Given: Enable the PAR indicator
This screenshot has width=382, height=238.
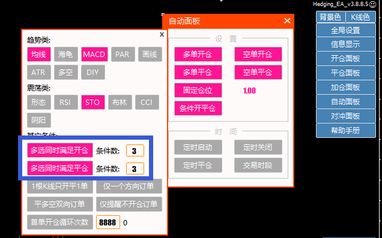Looking at the screenshot, I should [x=123, y=54].
